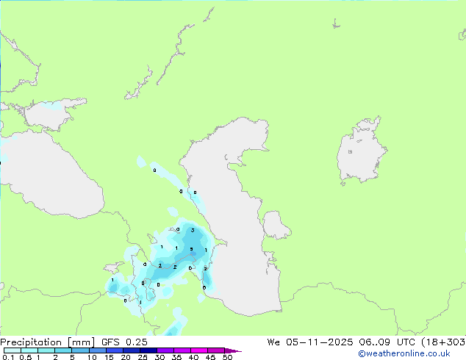This screenshot has width=466, height=360.
Task: Click the '(18+303' forecast run text
Action: (x=443, y=342)
